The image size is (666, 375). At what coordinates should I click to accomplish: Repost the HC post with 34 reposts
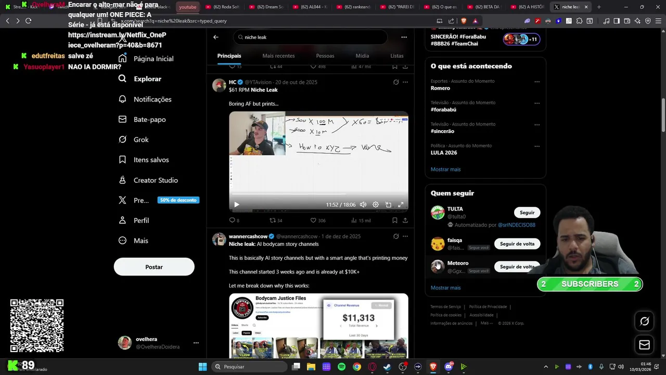click(x=273, y=220)
